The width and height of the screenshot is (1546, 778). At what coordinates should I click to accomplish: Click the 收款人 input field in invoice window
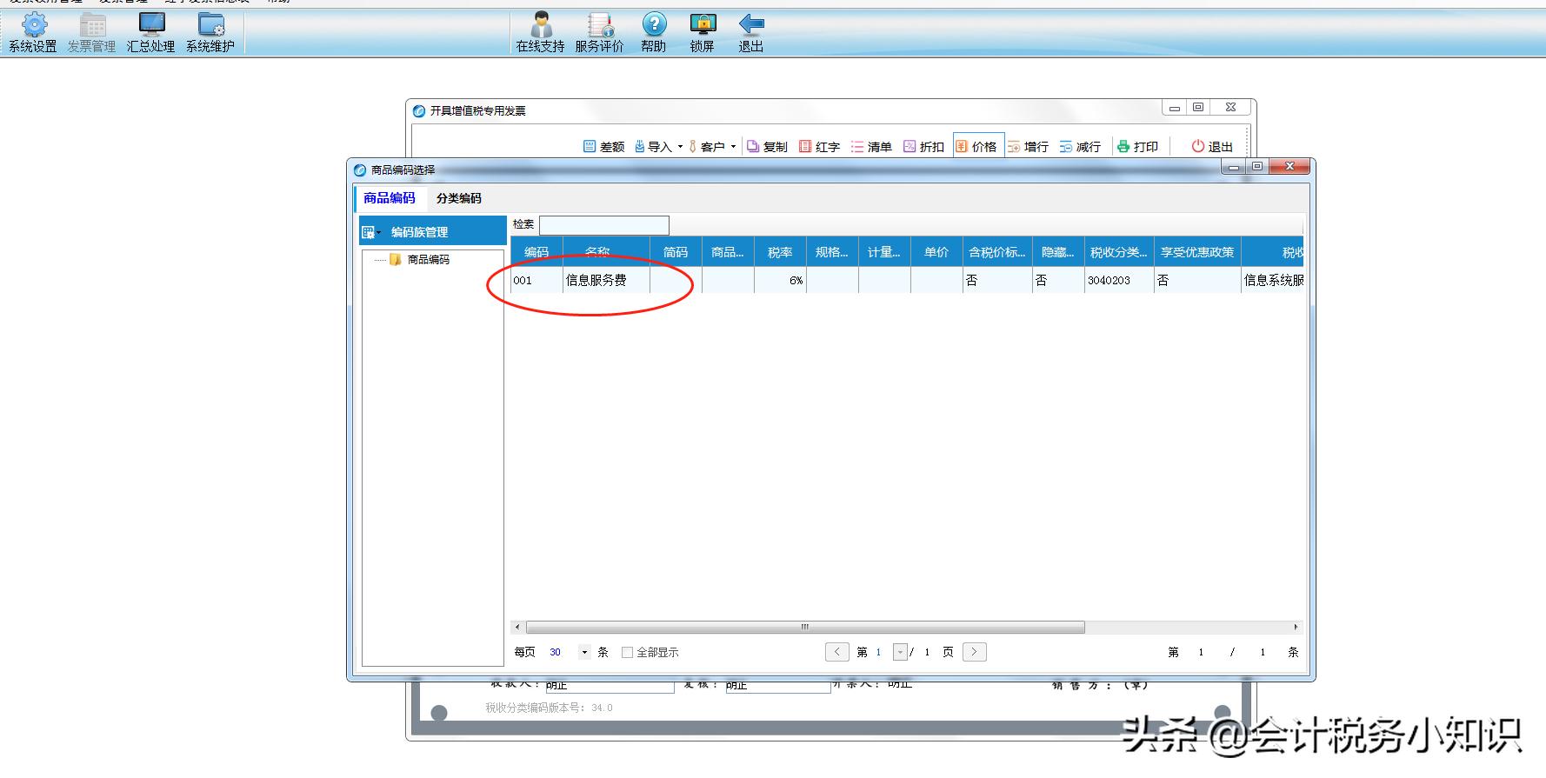pos(610,686)
